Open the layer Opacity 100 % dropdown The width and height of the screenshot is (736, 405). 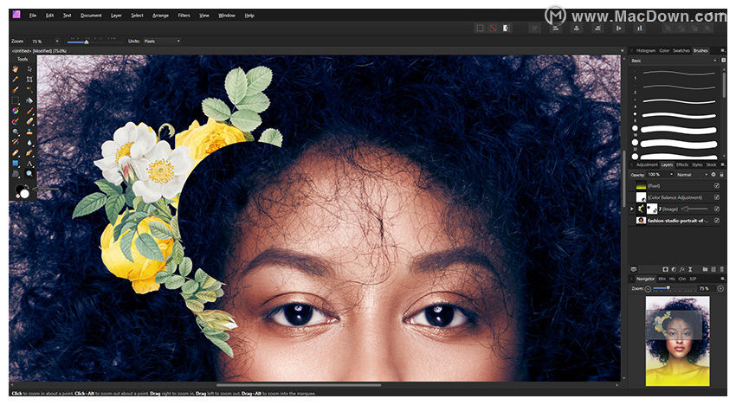click(x=661, y=175)
